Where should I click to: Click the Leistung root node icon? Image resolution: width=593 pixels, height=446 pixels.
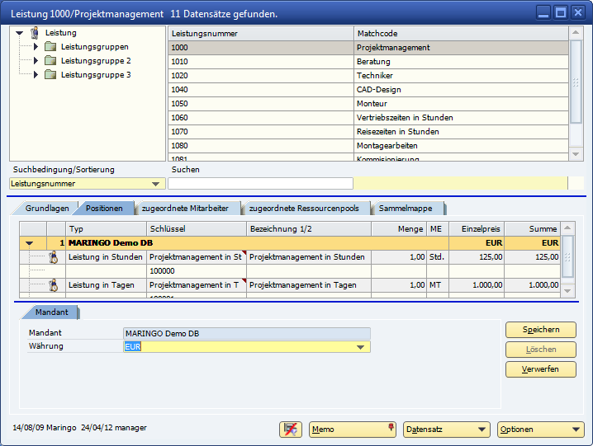click(x=35, y=33)
